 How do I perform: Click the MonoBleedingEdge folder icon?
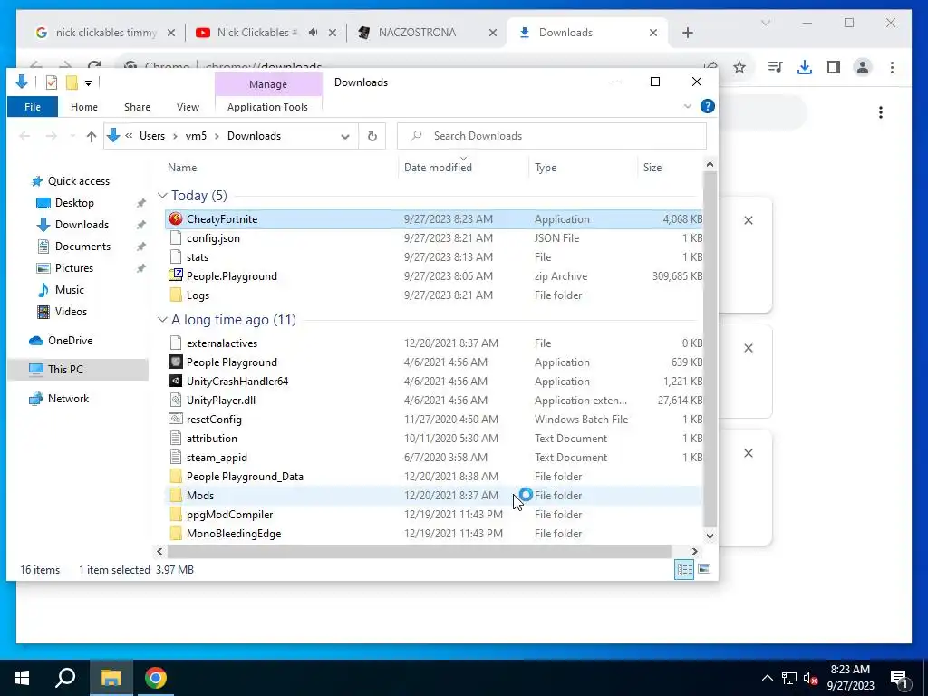(x=175, y=533)
